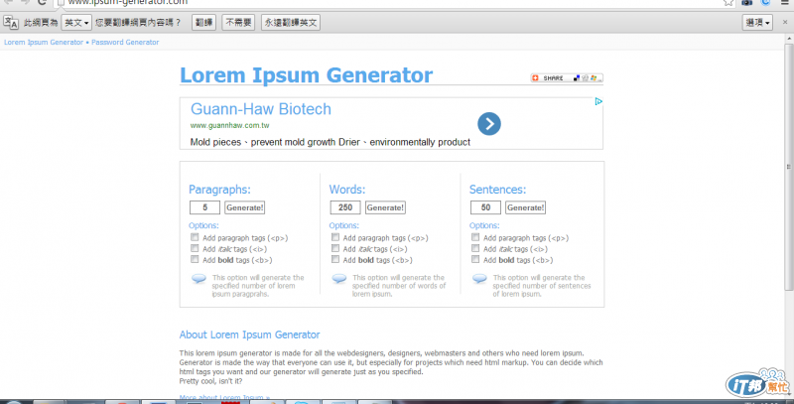Click the blue arrow button in ad

[489, 123]
